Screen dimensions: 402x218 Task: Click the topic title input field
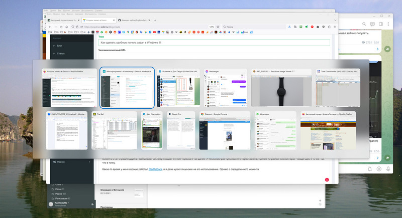tap(214, 44)
